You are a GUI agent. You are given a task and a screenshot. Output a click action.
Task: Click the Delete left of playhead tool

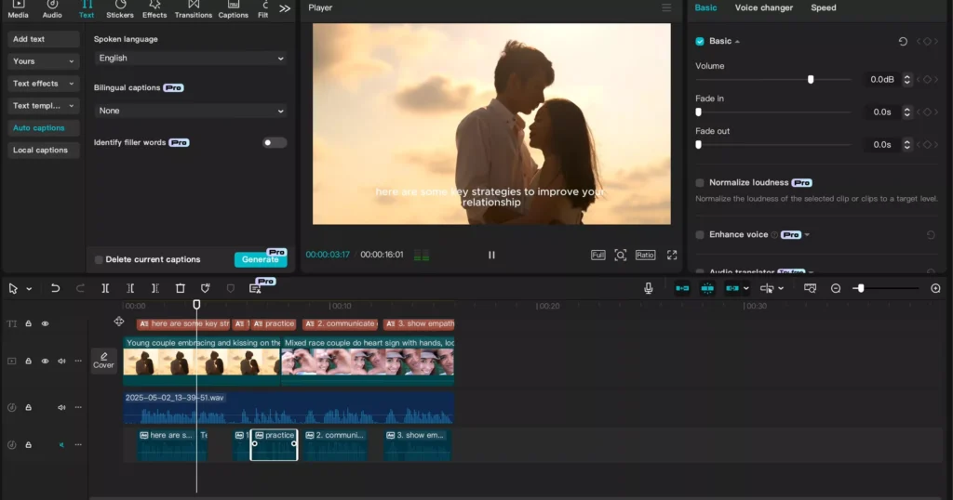[x=130, y=288]
